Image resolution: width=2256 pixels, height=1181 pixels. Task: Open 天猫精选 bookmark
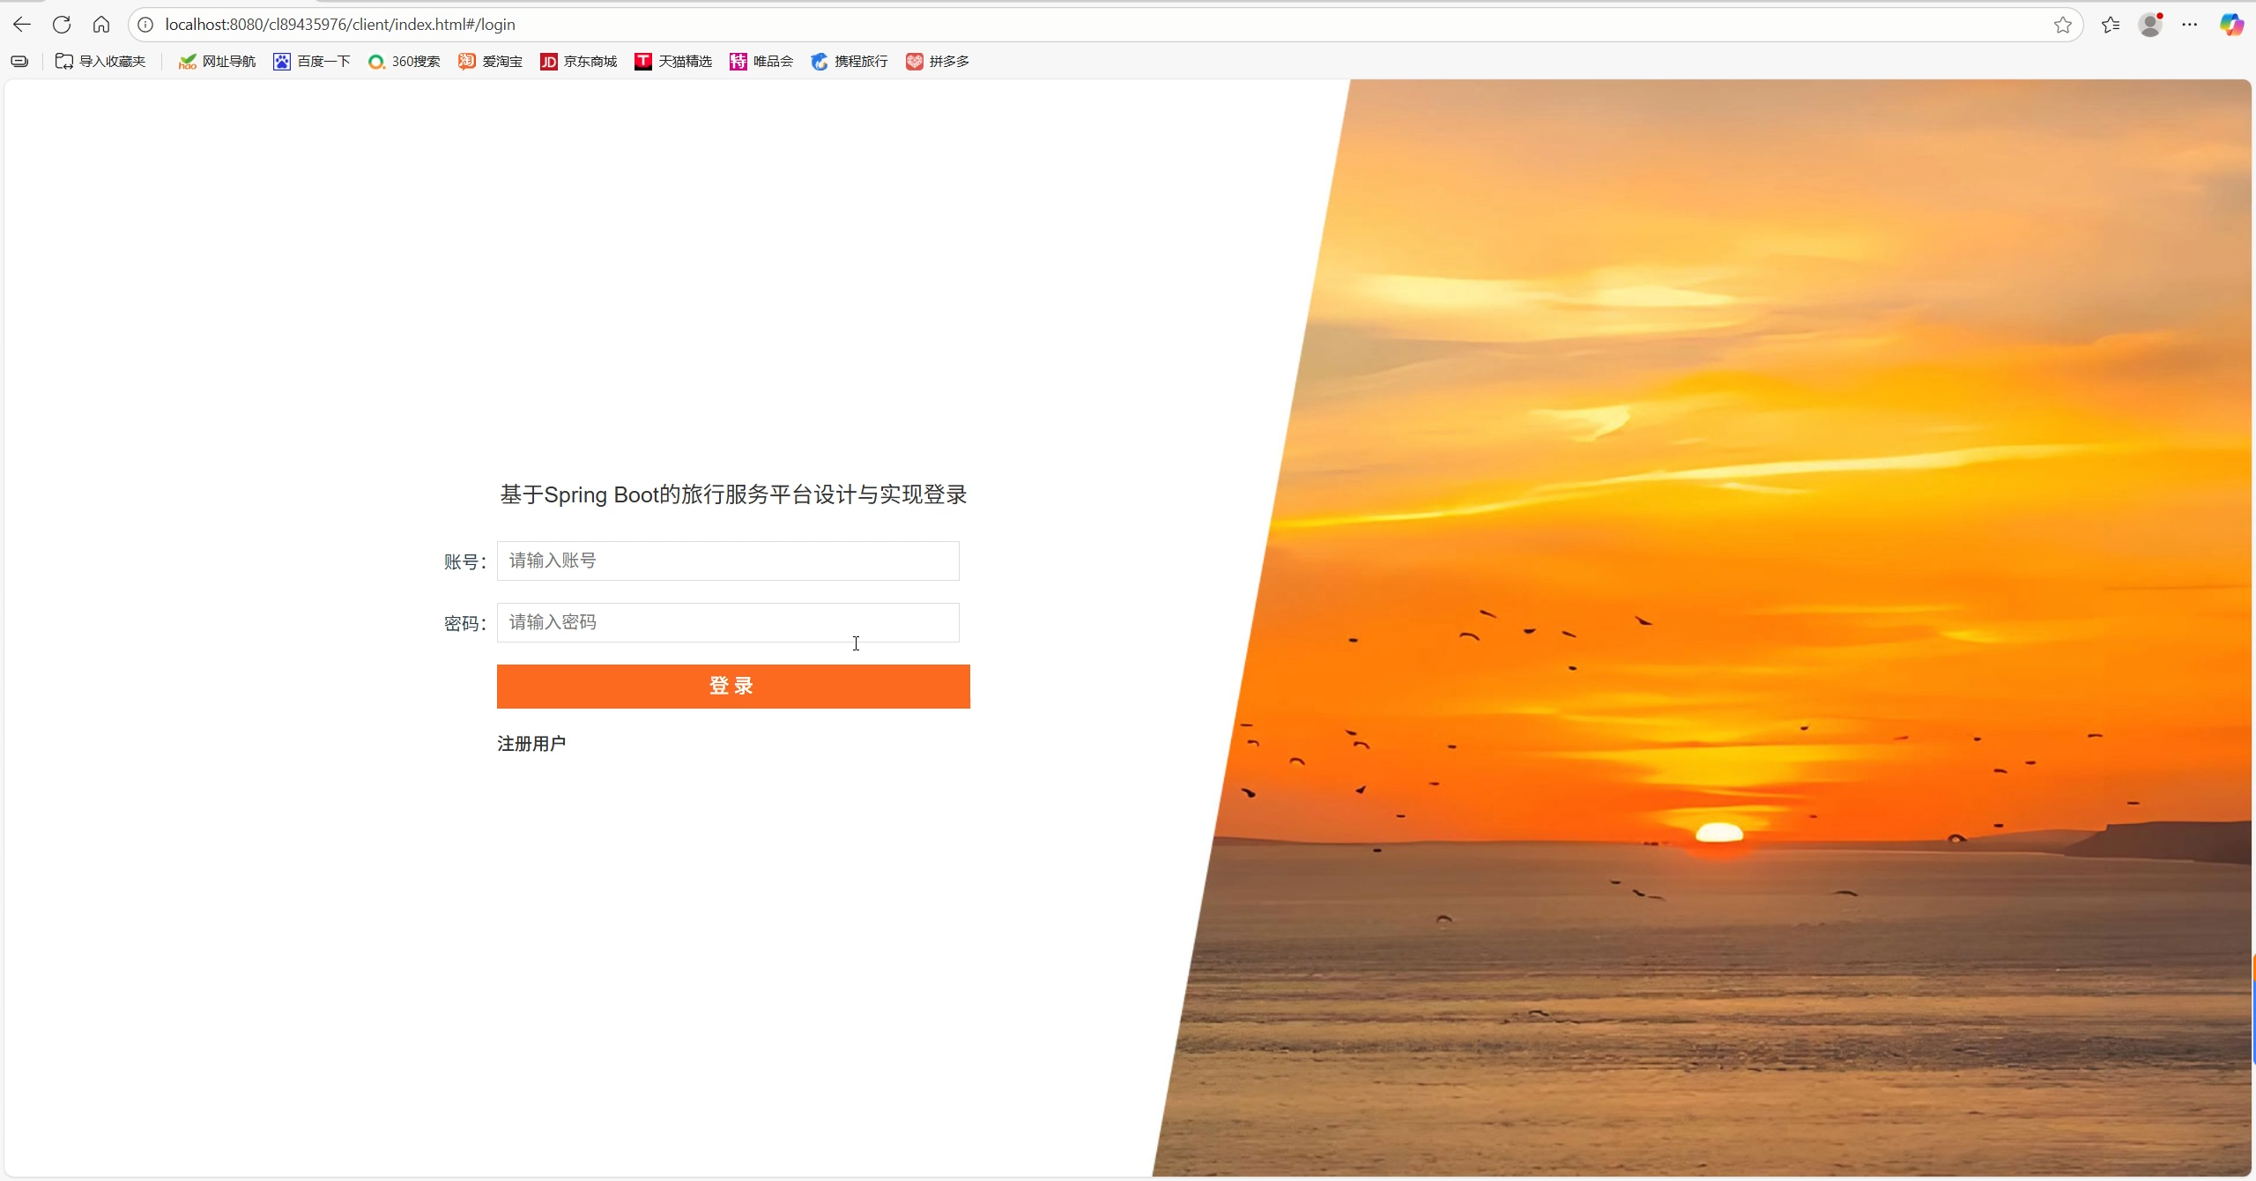[673, 61]
